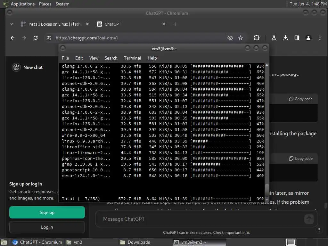This screenshot has width=328, height=246.
Task: Click the clock Tue Jun 4 1:48 PM
Action: [308, 4]
